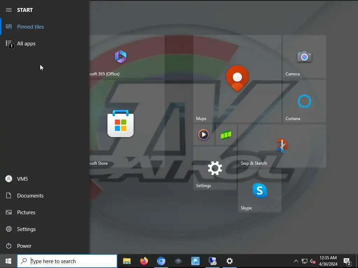Open the light-blue square taskbar app

point(195,261)
